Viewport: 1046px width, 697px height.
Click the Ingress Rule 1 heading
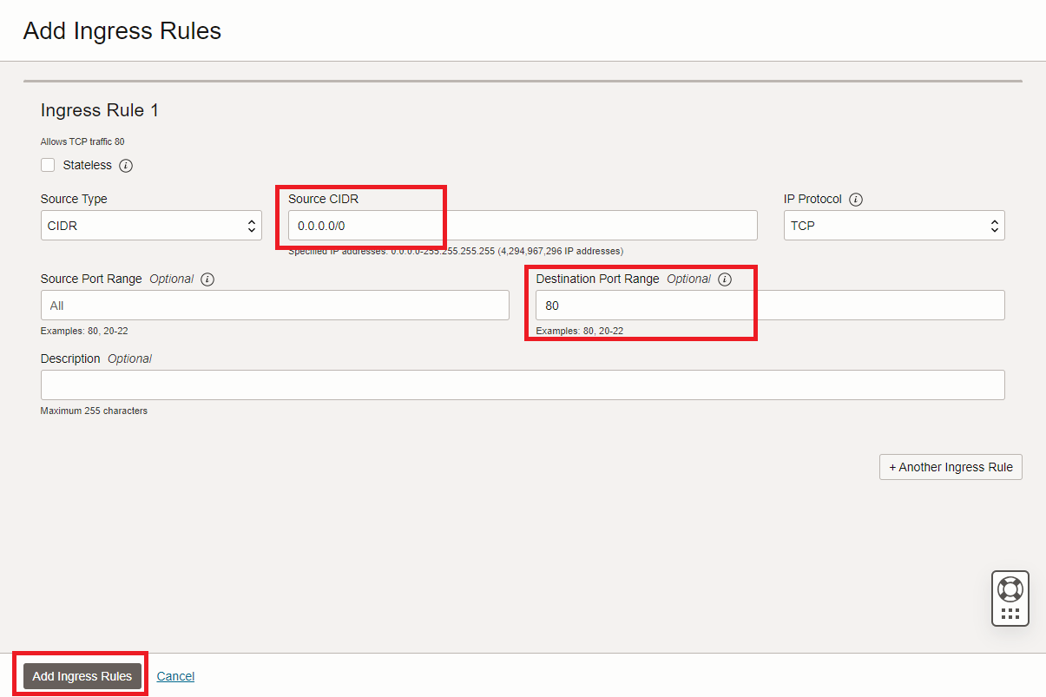100,110
